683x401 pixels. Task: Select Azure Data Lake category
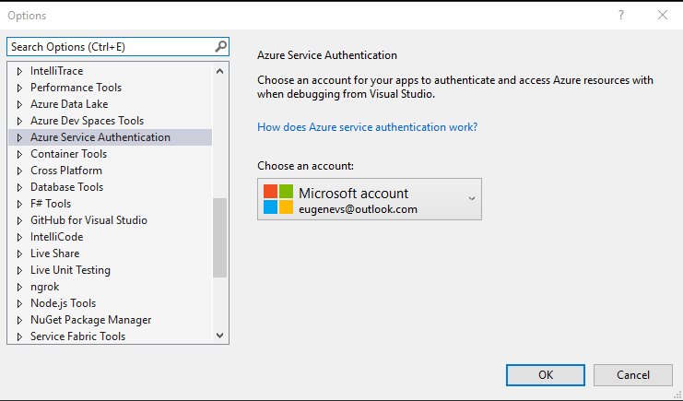pos(69,104)
